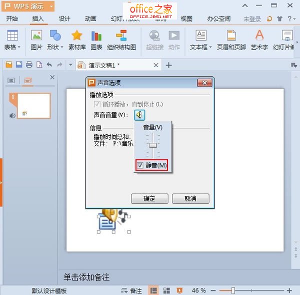Image resolution: width=300 pixels, height=295 pixels.
Task: Open the 办公空间 ribbon tab
Action: [x=218, y=19]
